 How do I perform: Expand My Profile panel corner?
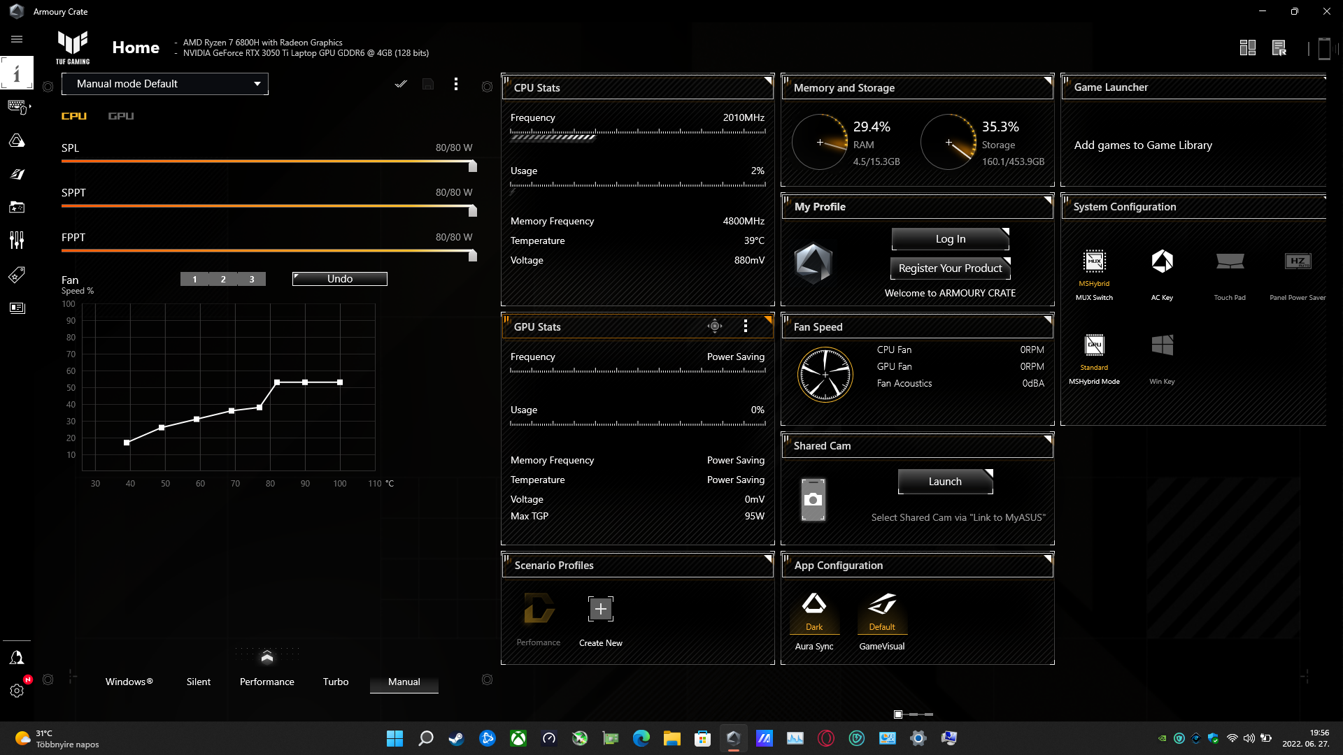(x=1048, y=200)
